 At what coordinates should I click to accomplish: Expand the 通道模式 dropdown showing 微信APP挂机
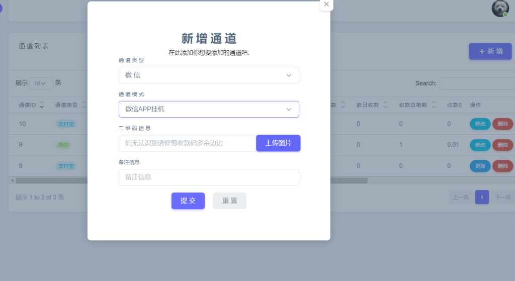click(209, 109)
